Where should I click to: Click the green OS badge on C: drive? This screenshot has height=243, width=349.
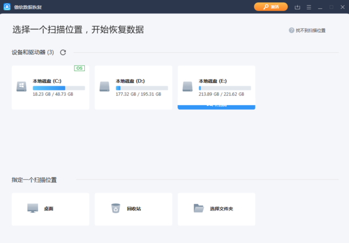[x=79, y=68]
